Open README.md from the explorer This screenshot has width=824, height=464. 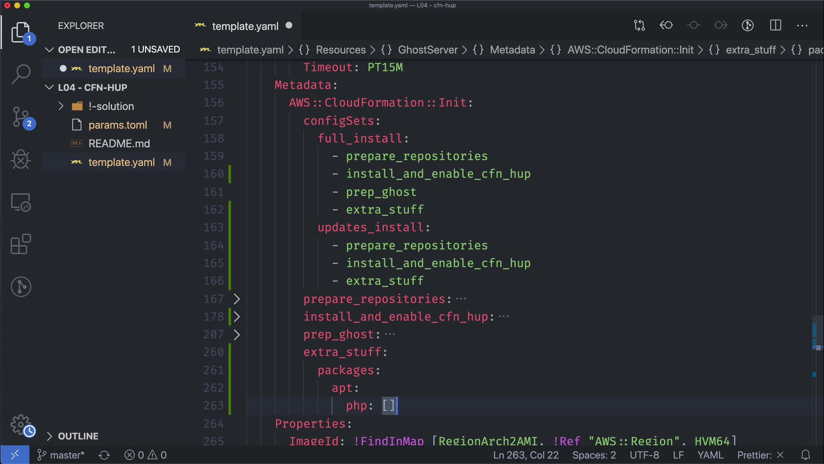pos(119,143)
